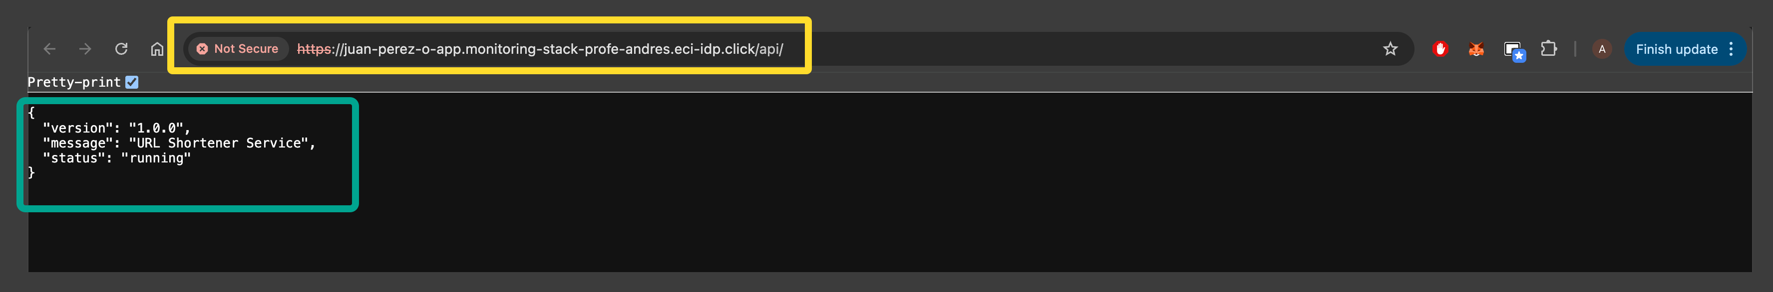
Task: Click the strikethrough https in the URL
Action: pos(314,49)
